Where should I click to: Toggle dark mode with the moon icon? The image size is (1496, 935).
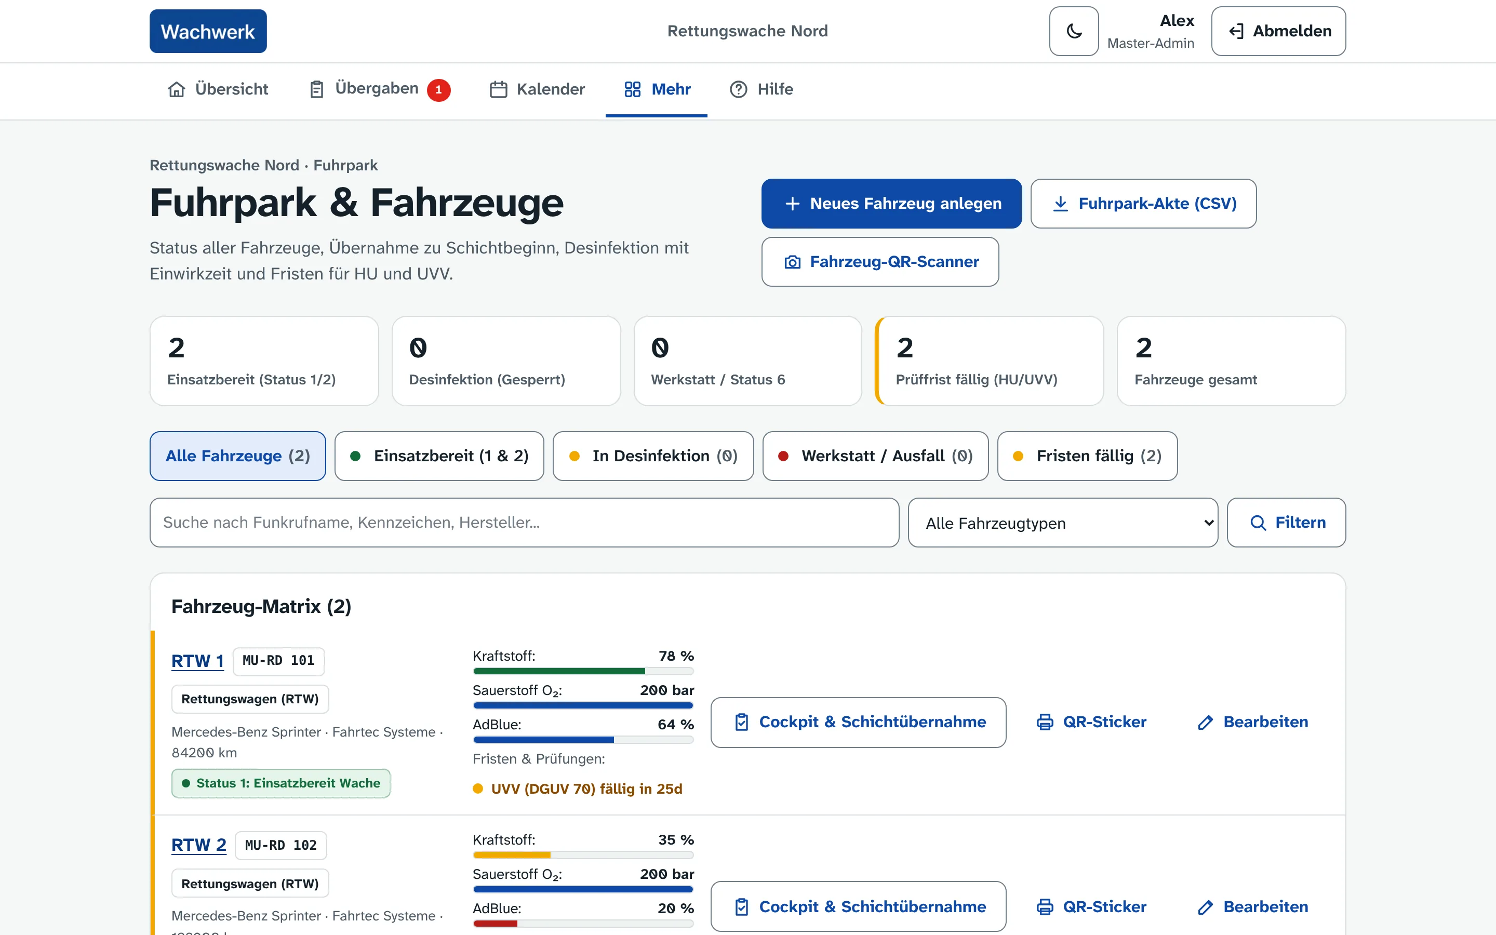point(1074,31)
